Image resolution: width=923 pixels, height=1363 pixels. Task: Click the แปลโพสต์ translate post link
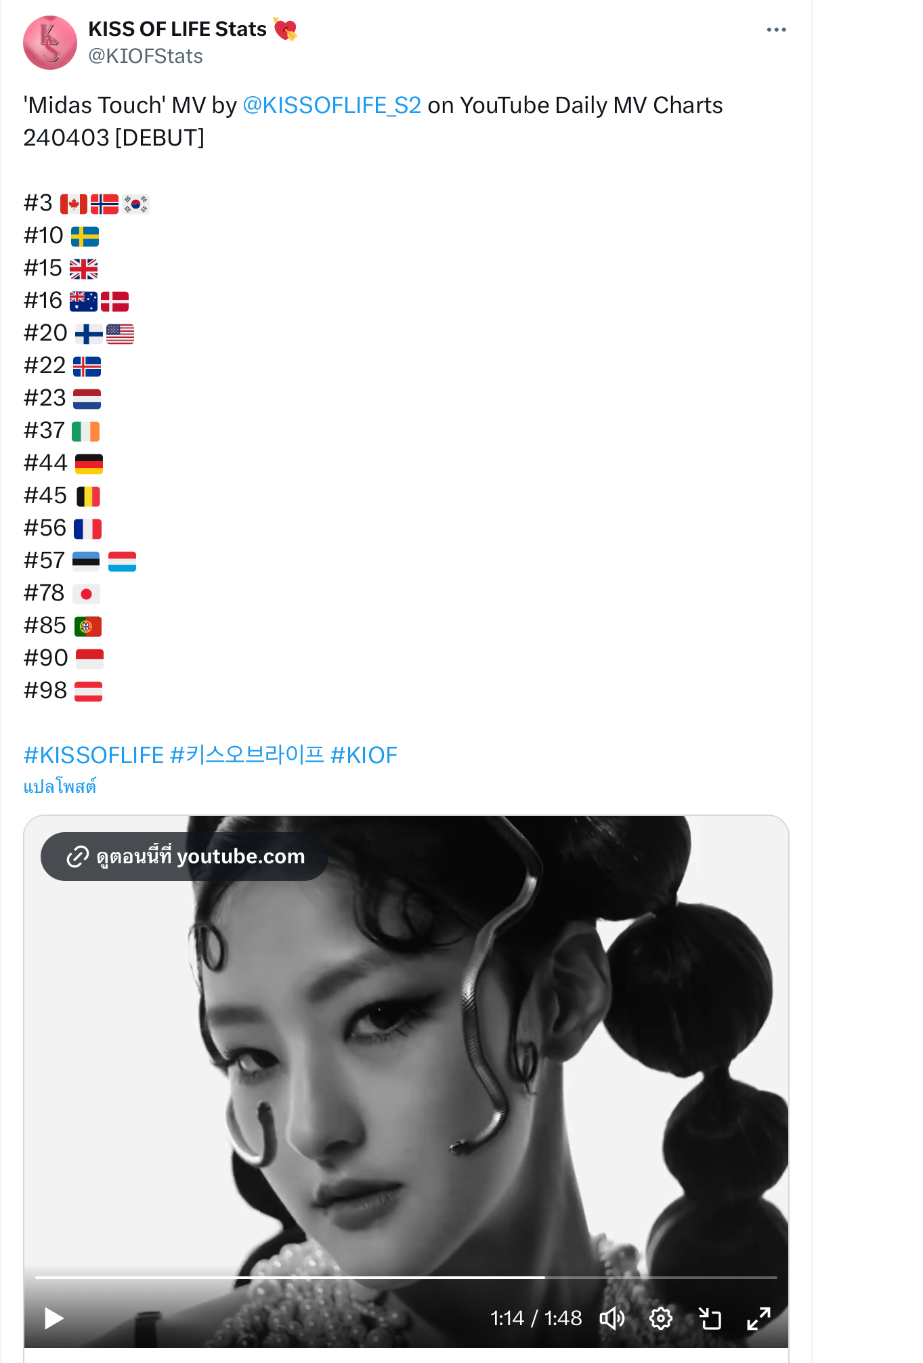coord(60,787)
